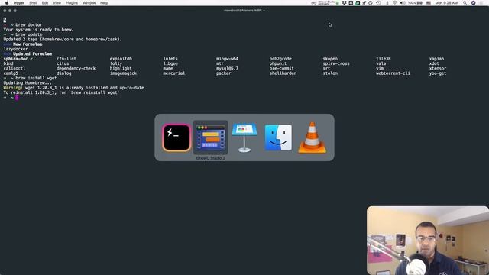Image resolution: width=489 pixels, height=275 pixels.
Task: Open the Help menu
Action: point(104,3)
